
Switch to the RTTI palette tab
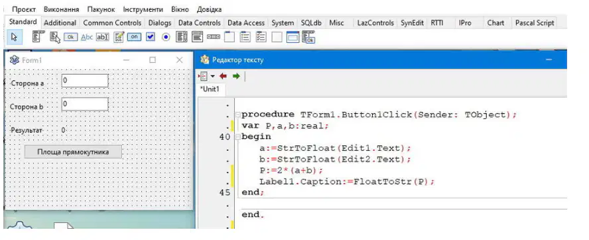tap(437, 23)
